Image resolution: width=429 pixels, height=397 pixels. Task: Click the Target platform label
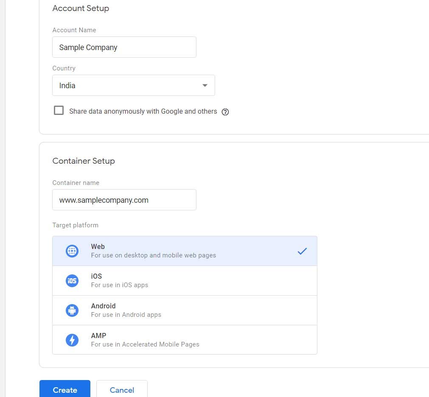[x=75, y=225]
